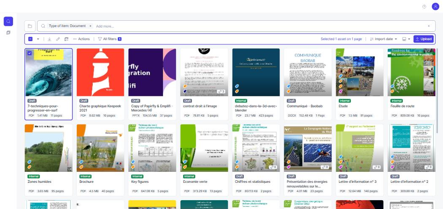Viewport: 443px width, 209px height.
Task: Remove the 'Type of item: Document' filter chip
Action: (90, 26)
